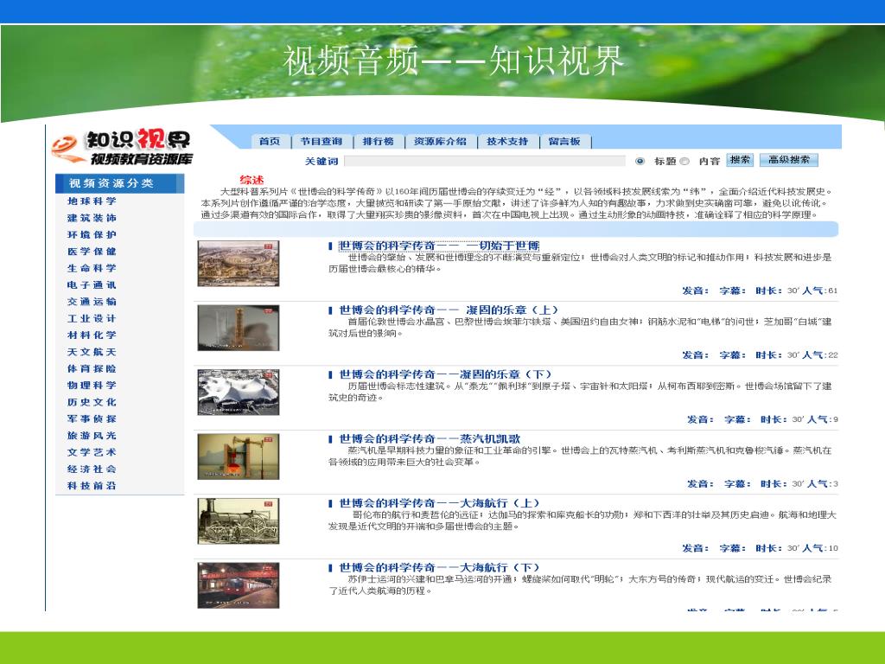This screenshot has width=885, height=664.
Task: Choose the 军事侦探 category
Action: coord(92,419)
